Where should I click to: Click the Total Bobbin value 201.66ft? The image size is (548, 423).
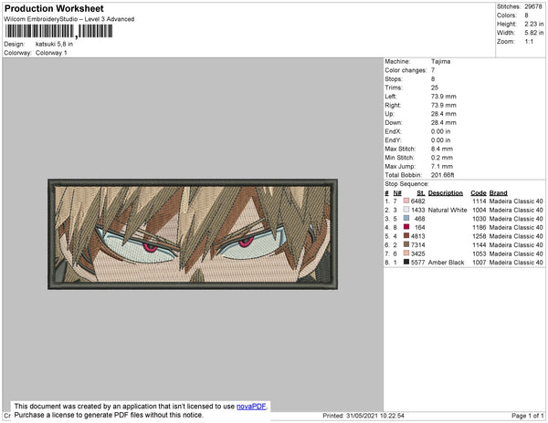click(442, 175)
